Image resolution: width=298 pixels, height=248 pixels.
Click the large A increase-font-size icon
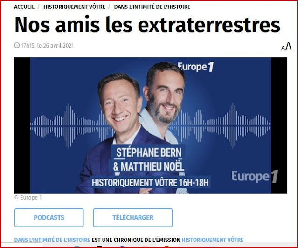[x=289, y=46]
